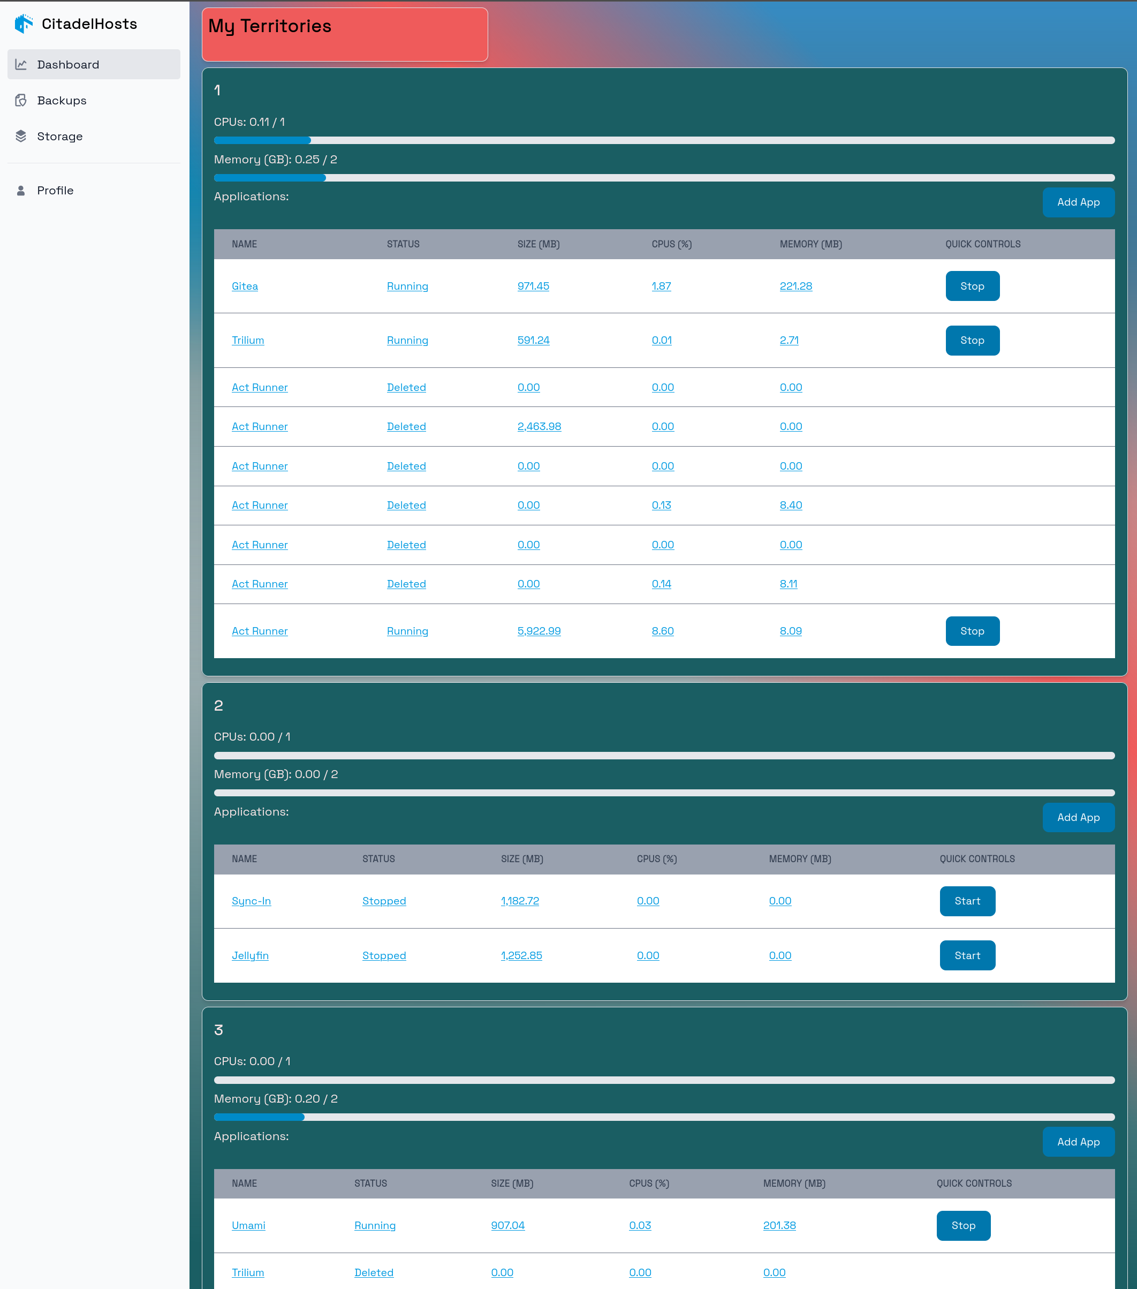Select the Dashboard chart icon
The width and height of the screenshot is (1137, 1289).
pyautogui.click(x=21, y=64)
